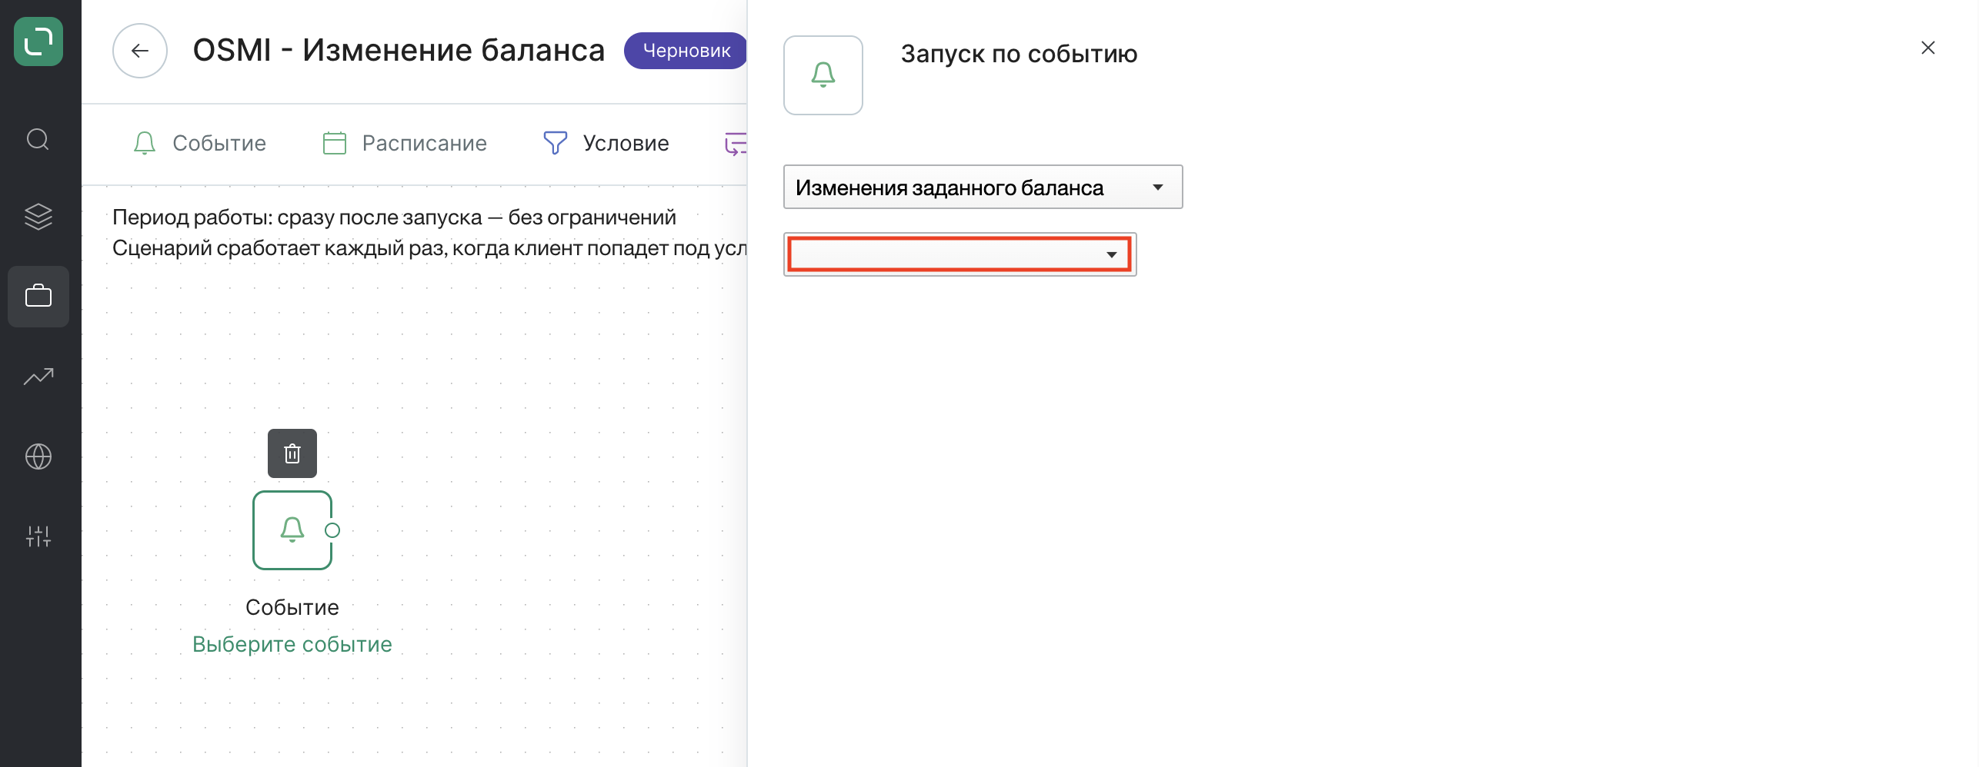Click the Сценарий сработает каждый раз text

point(429,248)
